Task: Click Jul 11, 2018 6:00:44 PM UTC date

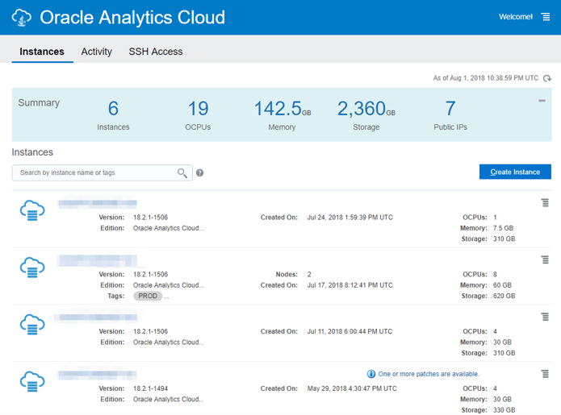Action: (350, 332)
